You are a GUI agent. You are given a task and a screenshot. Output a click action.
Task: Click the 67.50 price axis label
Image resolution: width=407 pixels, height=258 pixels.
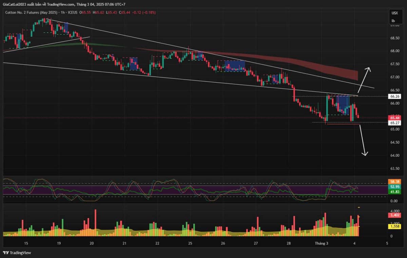pyautogui.click(x=394, y=64)
